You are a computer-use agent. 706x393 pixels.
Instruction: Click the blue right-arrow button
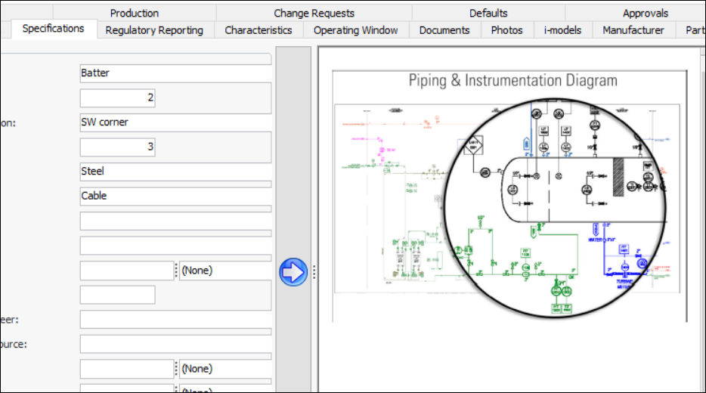coord(293,272)
